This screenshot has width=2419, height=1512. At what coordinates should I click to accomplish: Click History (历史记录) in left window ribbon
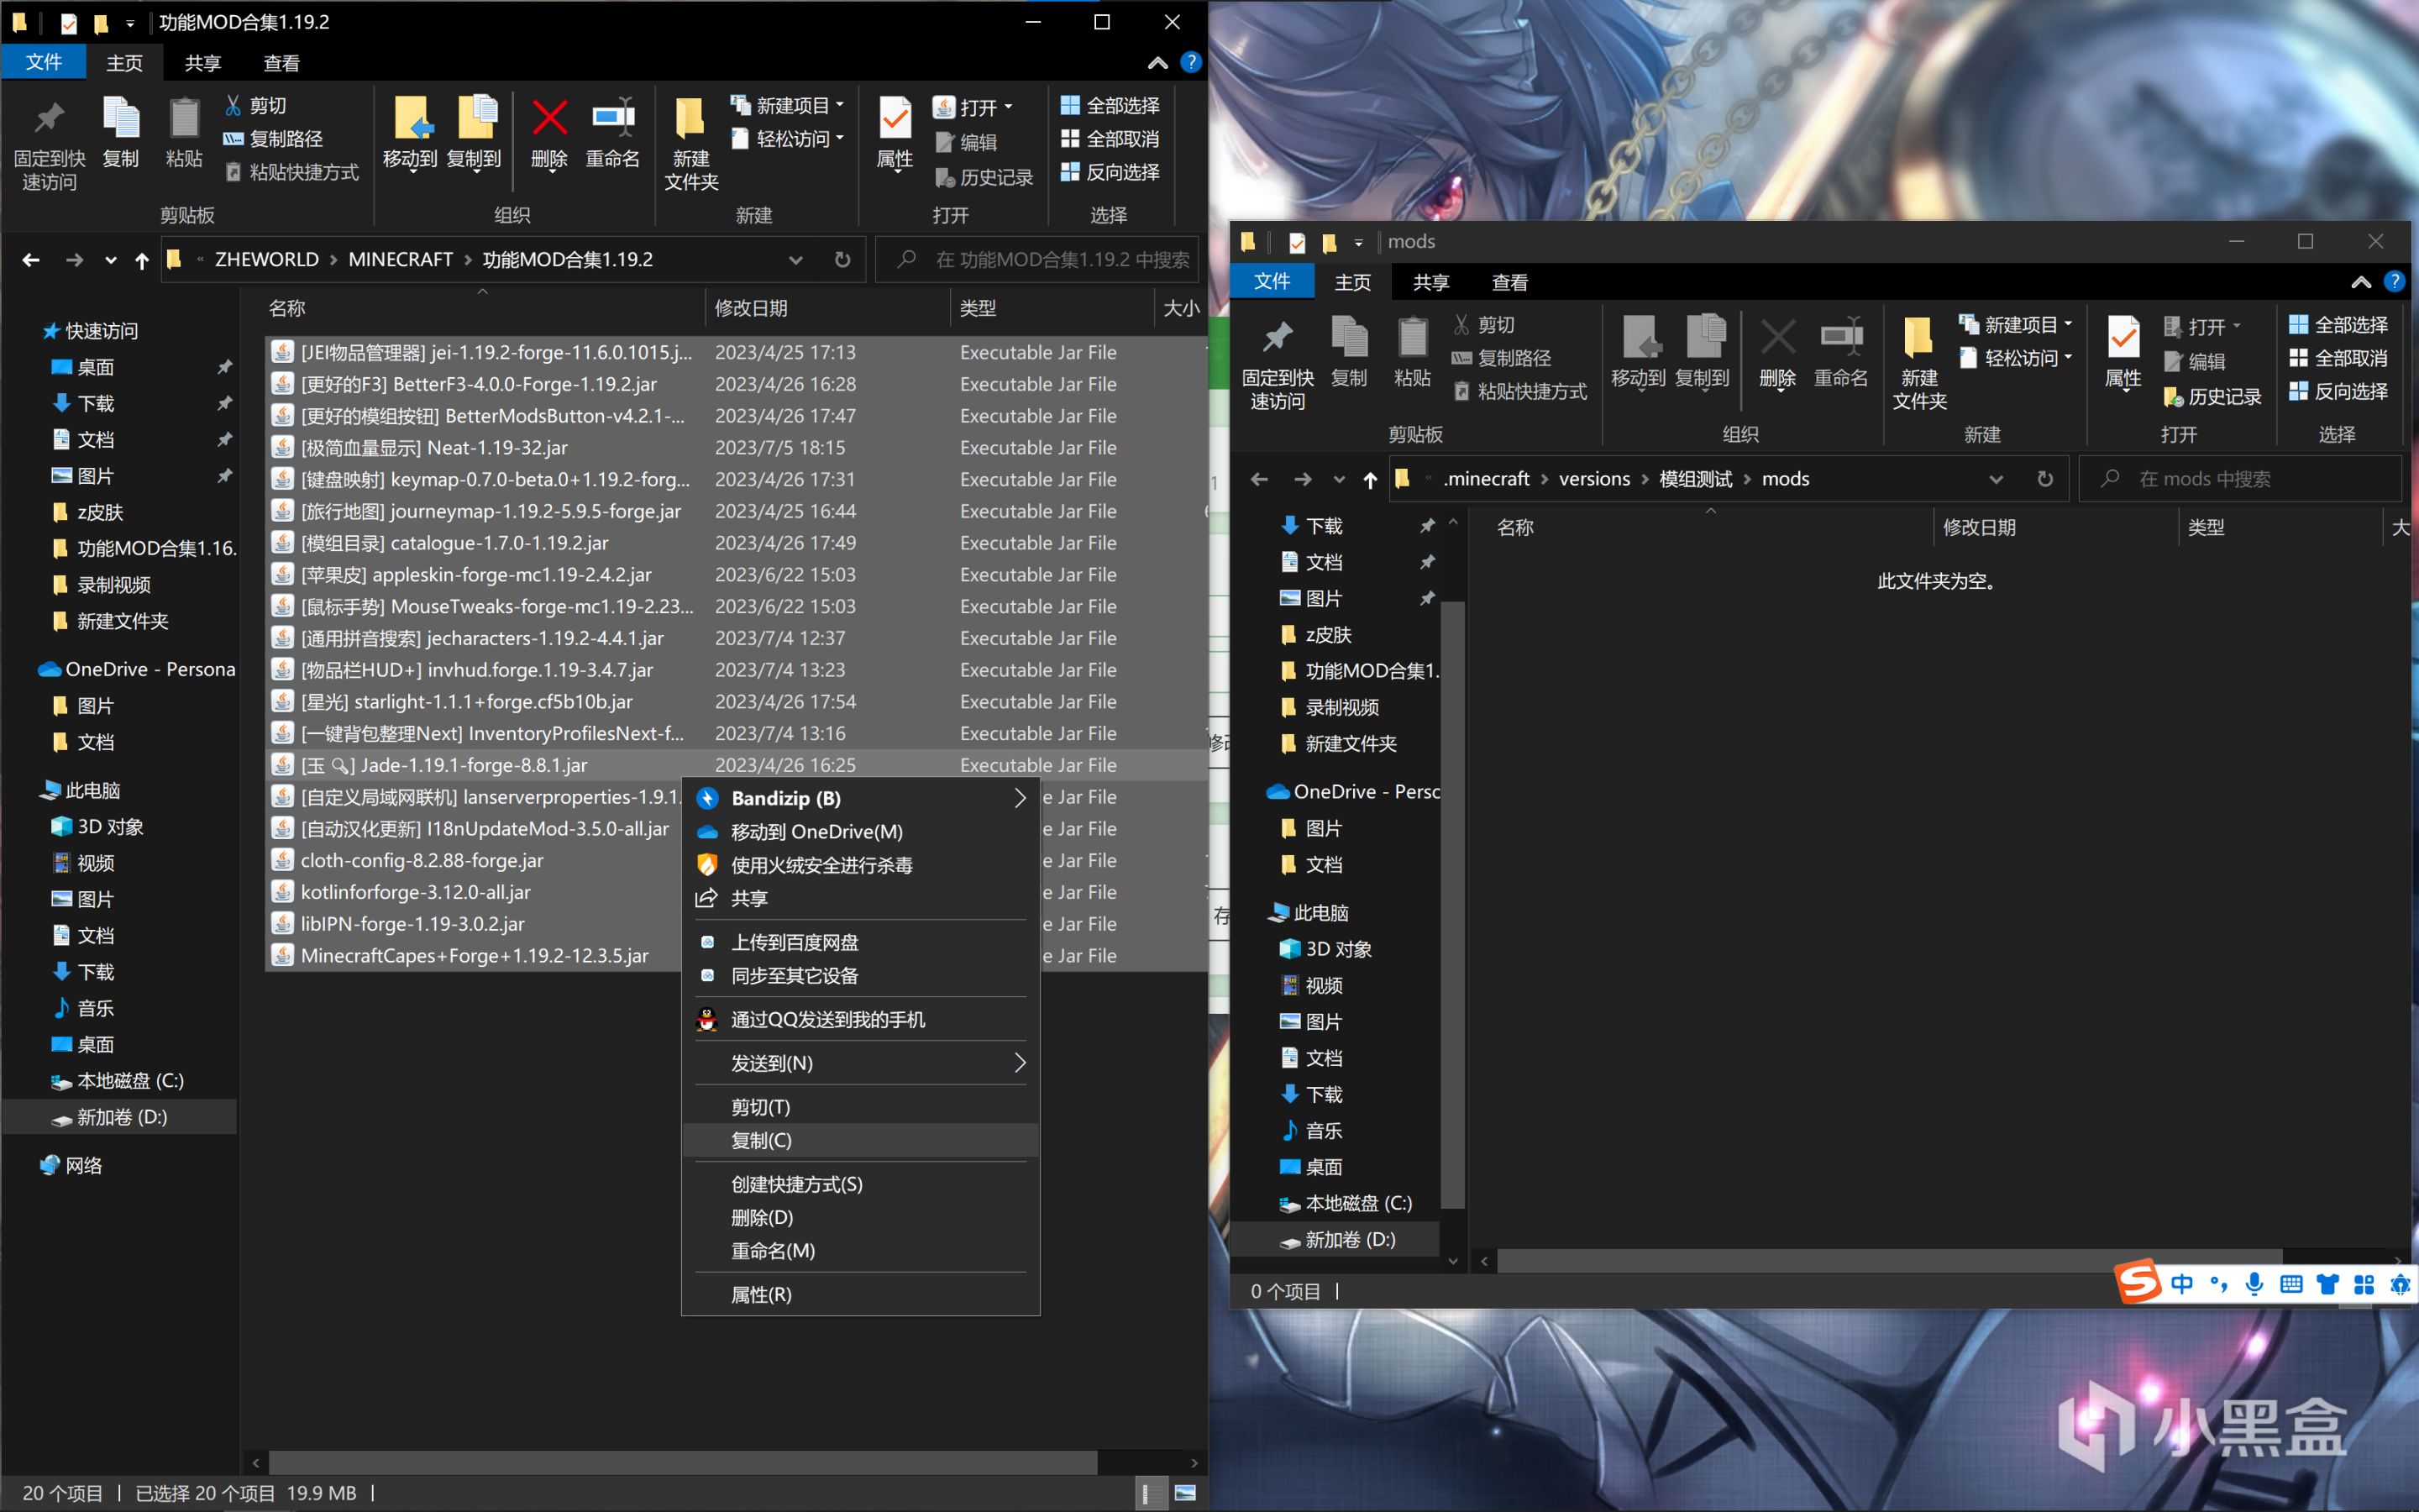984,177
